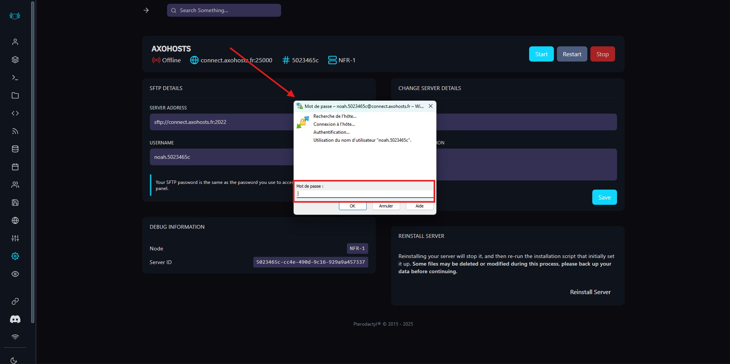The height and width of the screenshot is (364, 730).
Task: Click OK in the password dialog
Action: (353, 206)
